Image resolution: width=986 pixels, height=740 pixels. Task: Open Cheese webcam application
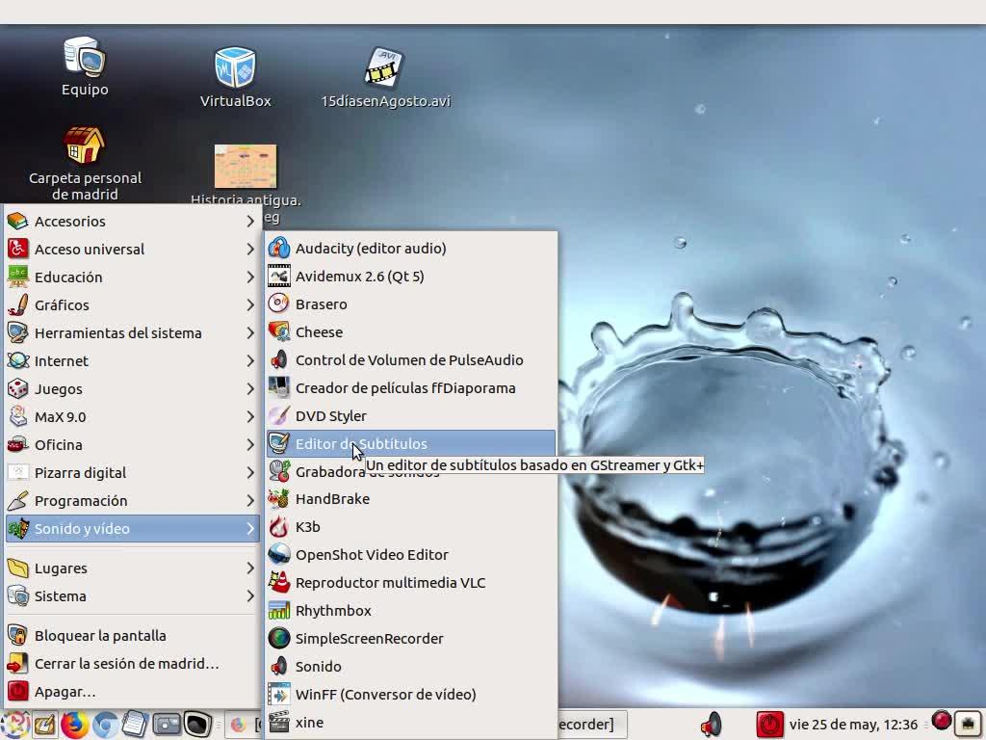pyautogui.click(x=319, y=332)
